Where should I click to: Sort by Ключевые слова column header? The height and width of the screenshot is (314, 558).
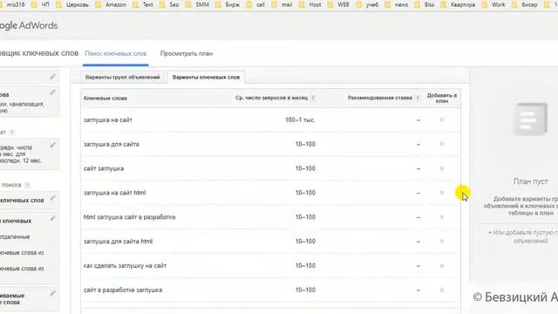click(x=105, y=99)
